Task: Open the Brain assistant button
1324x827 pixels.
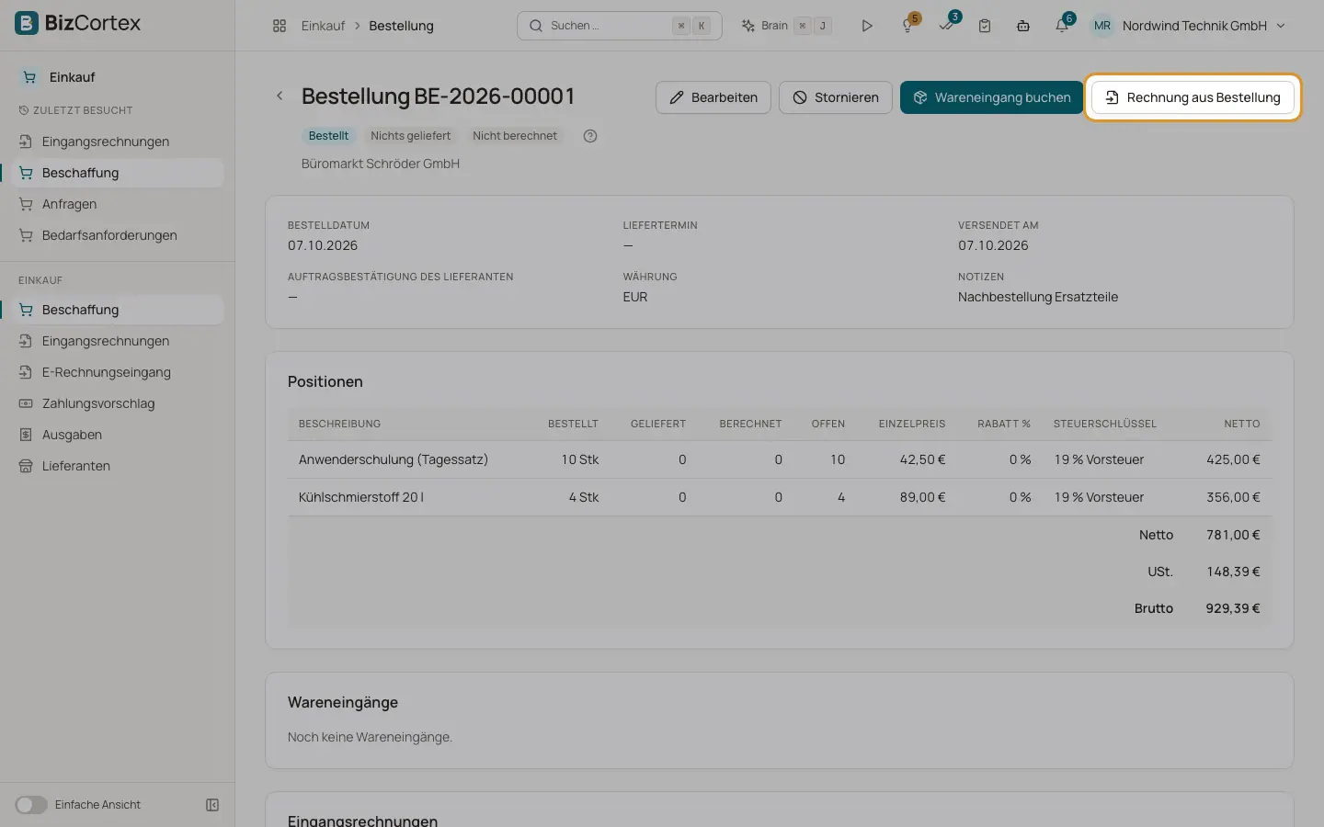Action: pyautogui.click(x=786, y=26)
